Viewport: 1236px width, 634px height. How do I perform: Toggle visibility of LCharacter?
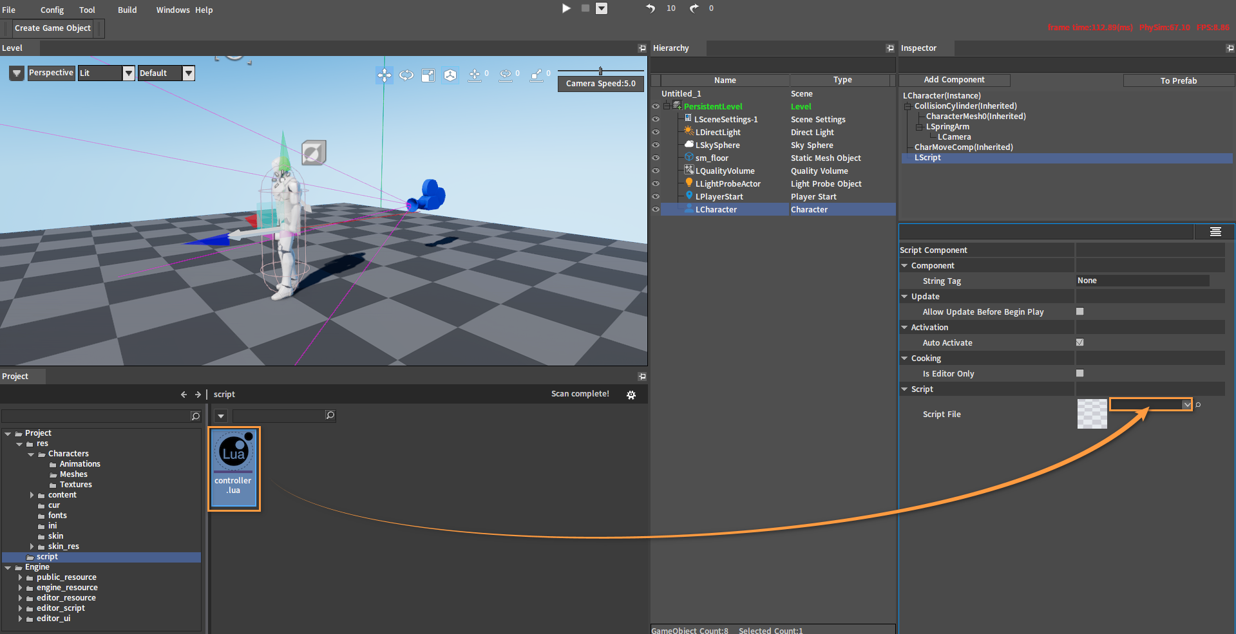click(x=656, y=209)
